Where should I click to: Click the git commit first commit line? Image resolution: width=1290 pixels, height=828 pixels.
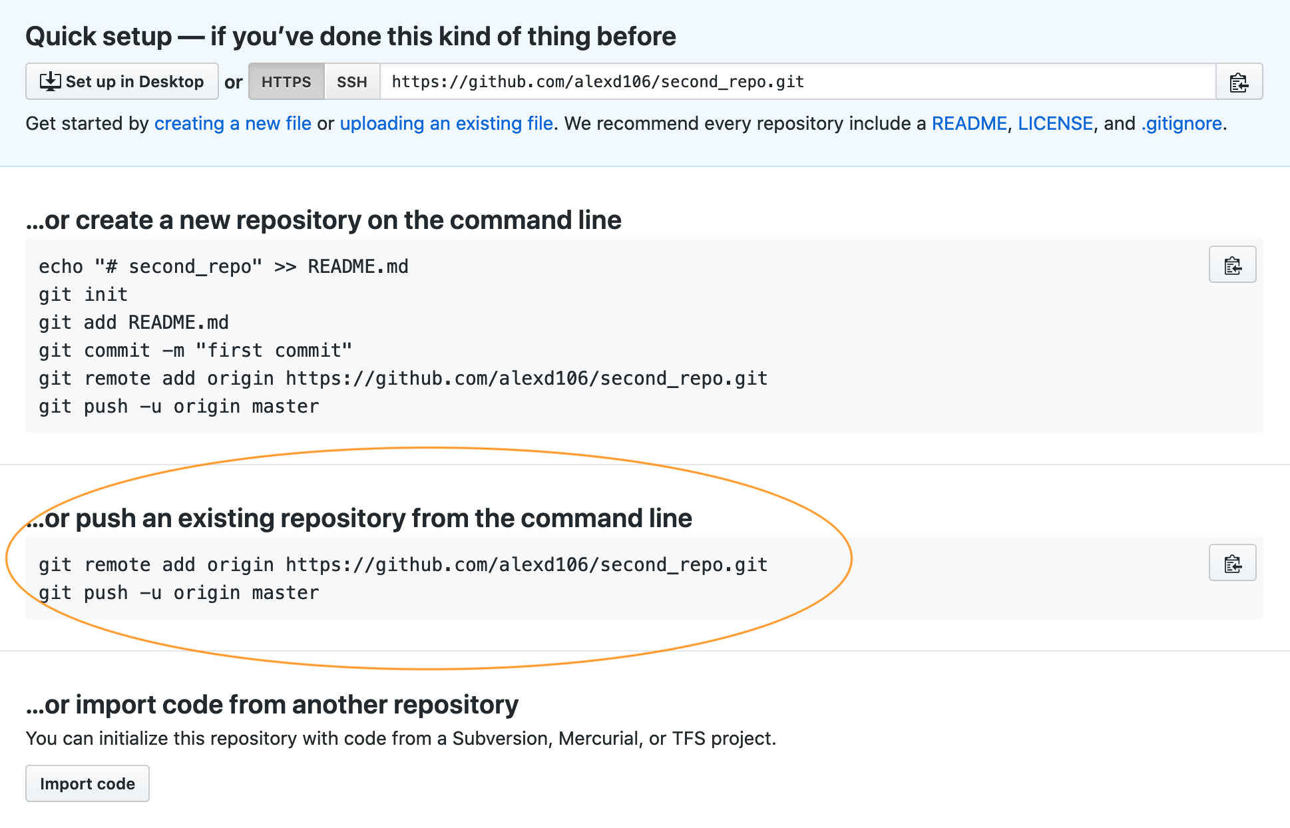pos(195,350)
